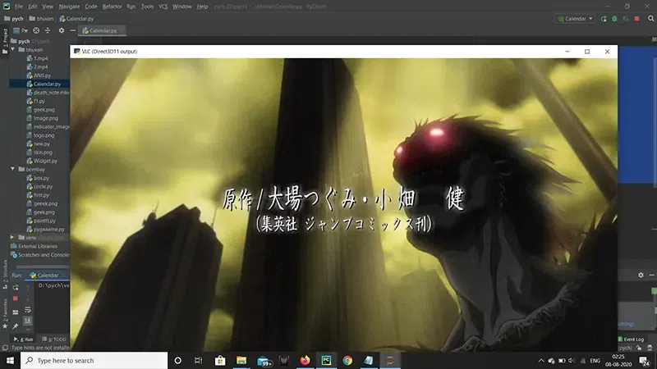This screenshot has height=369, width=657.
Task: Open the Code menu
Action: click(x=91, y=7)
